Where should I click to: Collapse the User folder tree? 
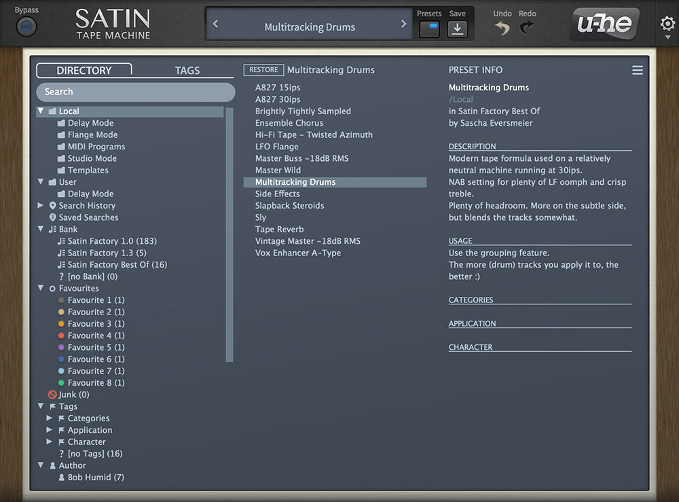coord(41,182)
